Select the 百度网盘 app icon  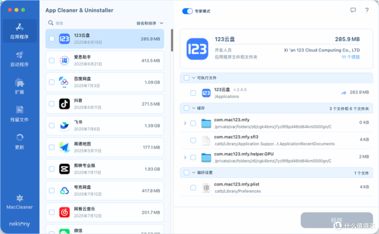point(65,82)
